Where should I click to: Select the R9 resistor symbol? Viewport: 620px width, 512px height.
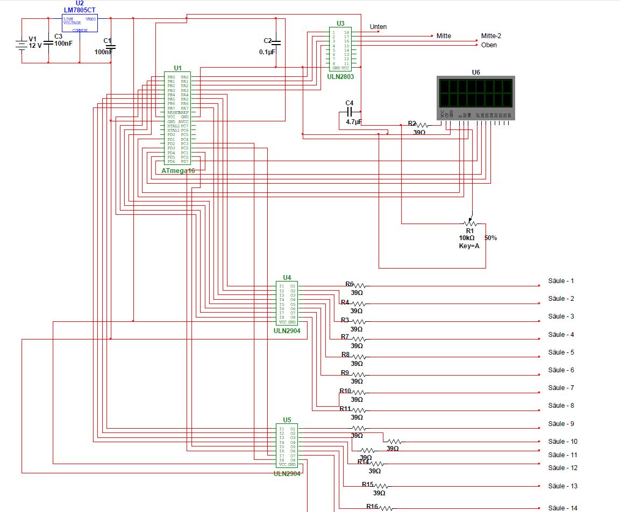tap(359, 374)
